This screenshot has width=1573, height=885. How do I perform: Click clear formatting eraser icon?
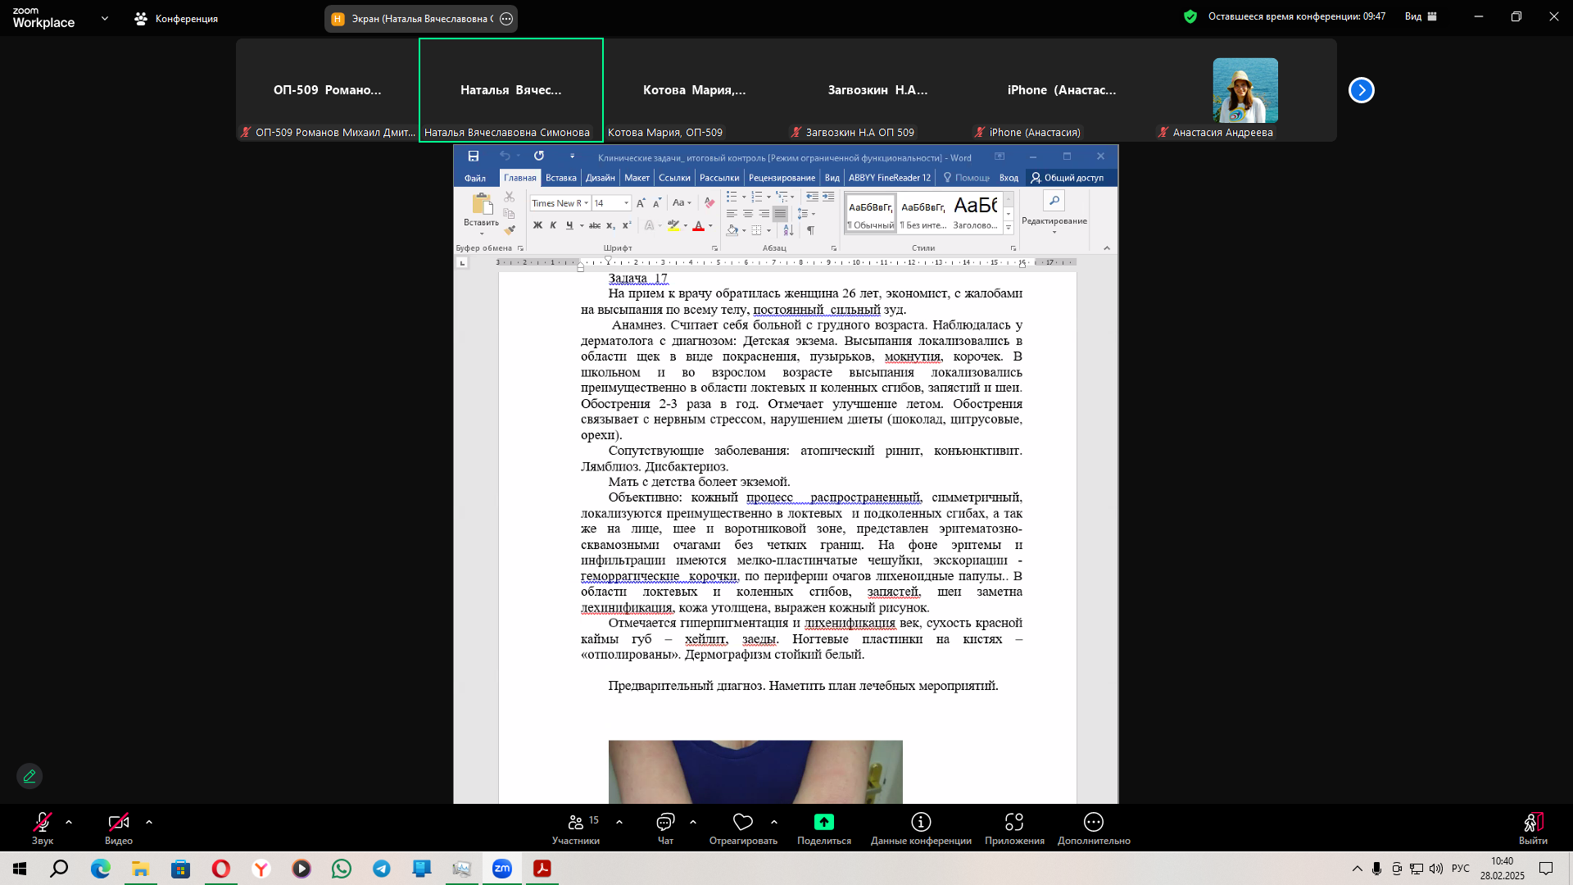pos(709,203)
